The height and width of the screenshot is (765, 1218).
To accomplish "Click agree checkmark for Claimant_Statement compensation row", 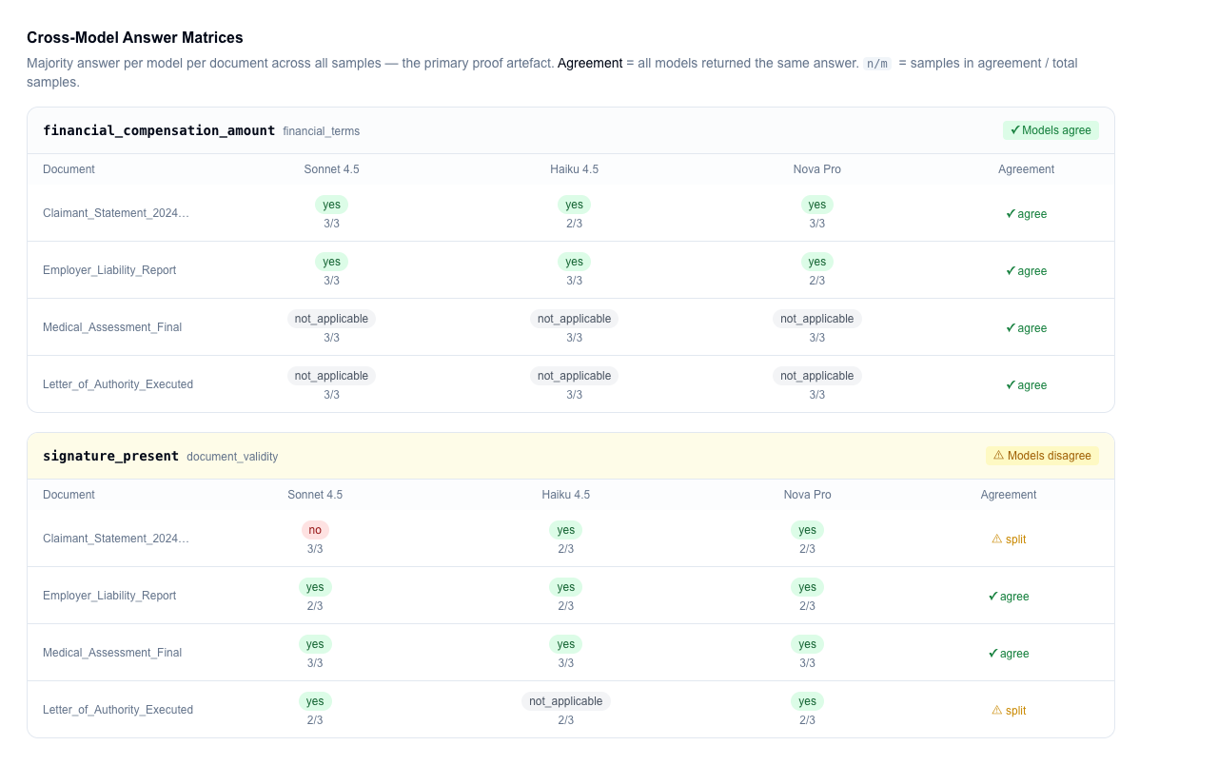I will point(1026,213).
